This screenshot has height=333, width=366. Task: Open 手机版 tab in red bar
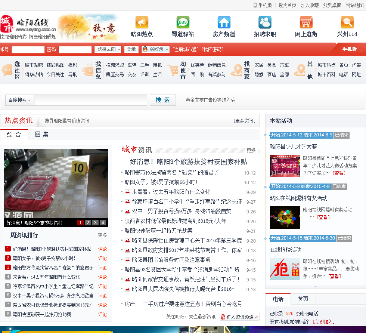pos(350,49)
